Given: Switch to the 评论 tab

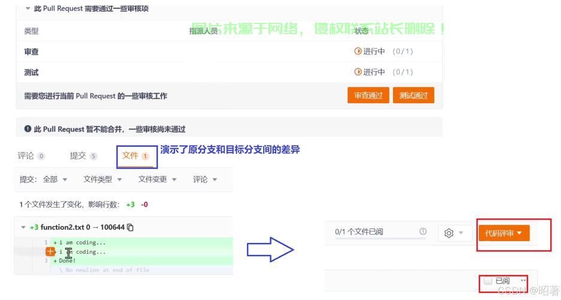Looking at the screenshot, I should click(31, 156).
